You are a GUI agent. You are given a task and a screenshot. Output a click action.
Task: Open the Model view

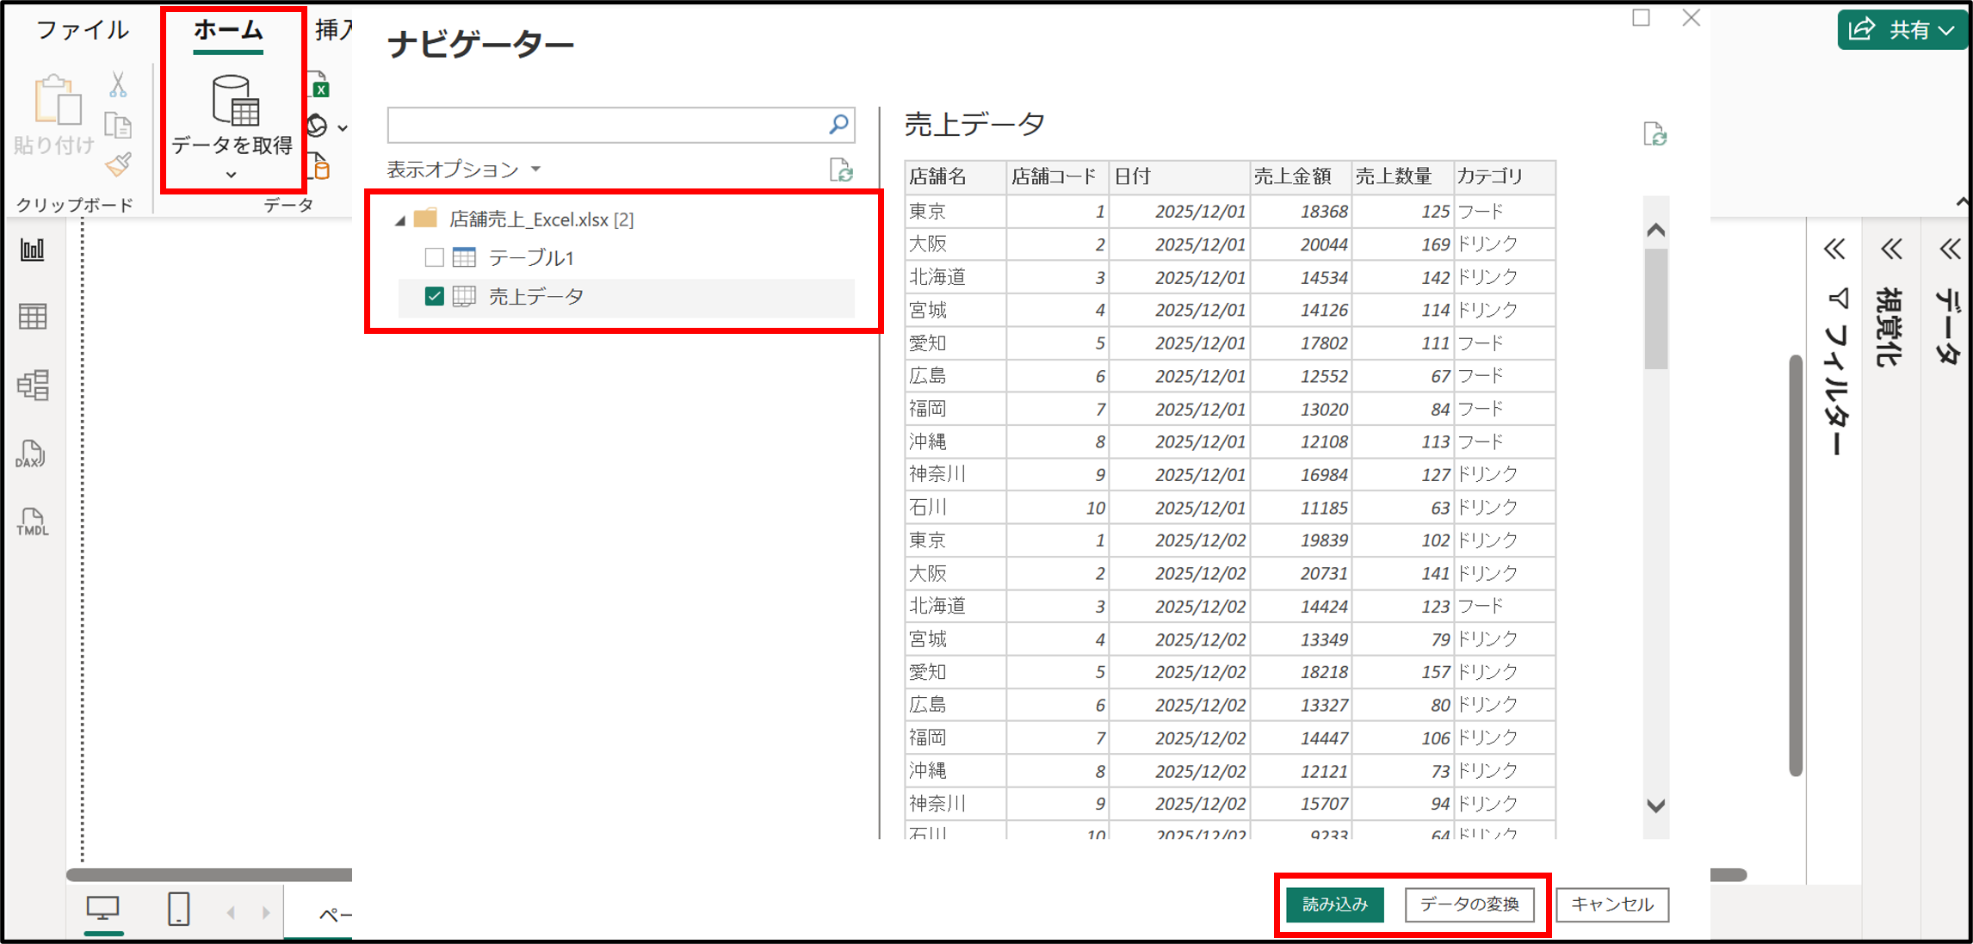coord(34,386)
